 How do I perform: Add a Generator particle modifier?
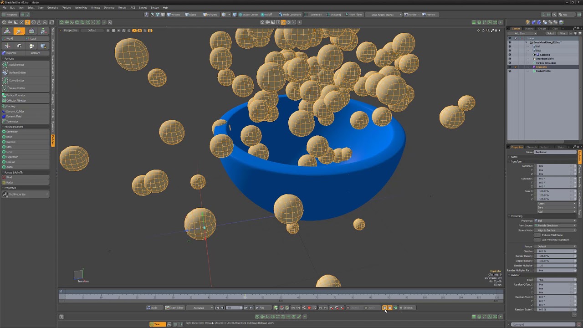click(25, 132)
